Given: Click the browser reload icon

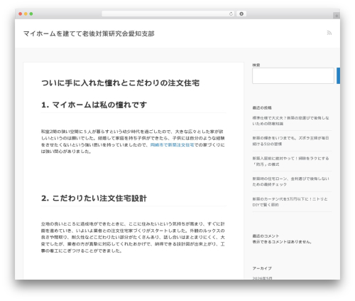Looking at the screenshot, I should (x=231, y=14).
